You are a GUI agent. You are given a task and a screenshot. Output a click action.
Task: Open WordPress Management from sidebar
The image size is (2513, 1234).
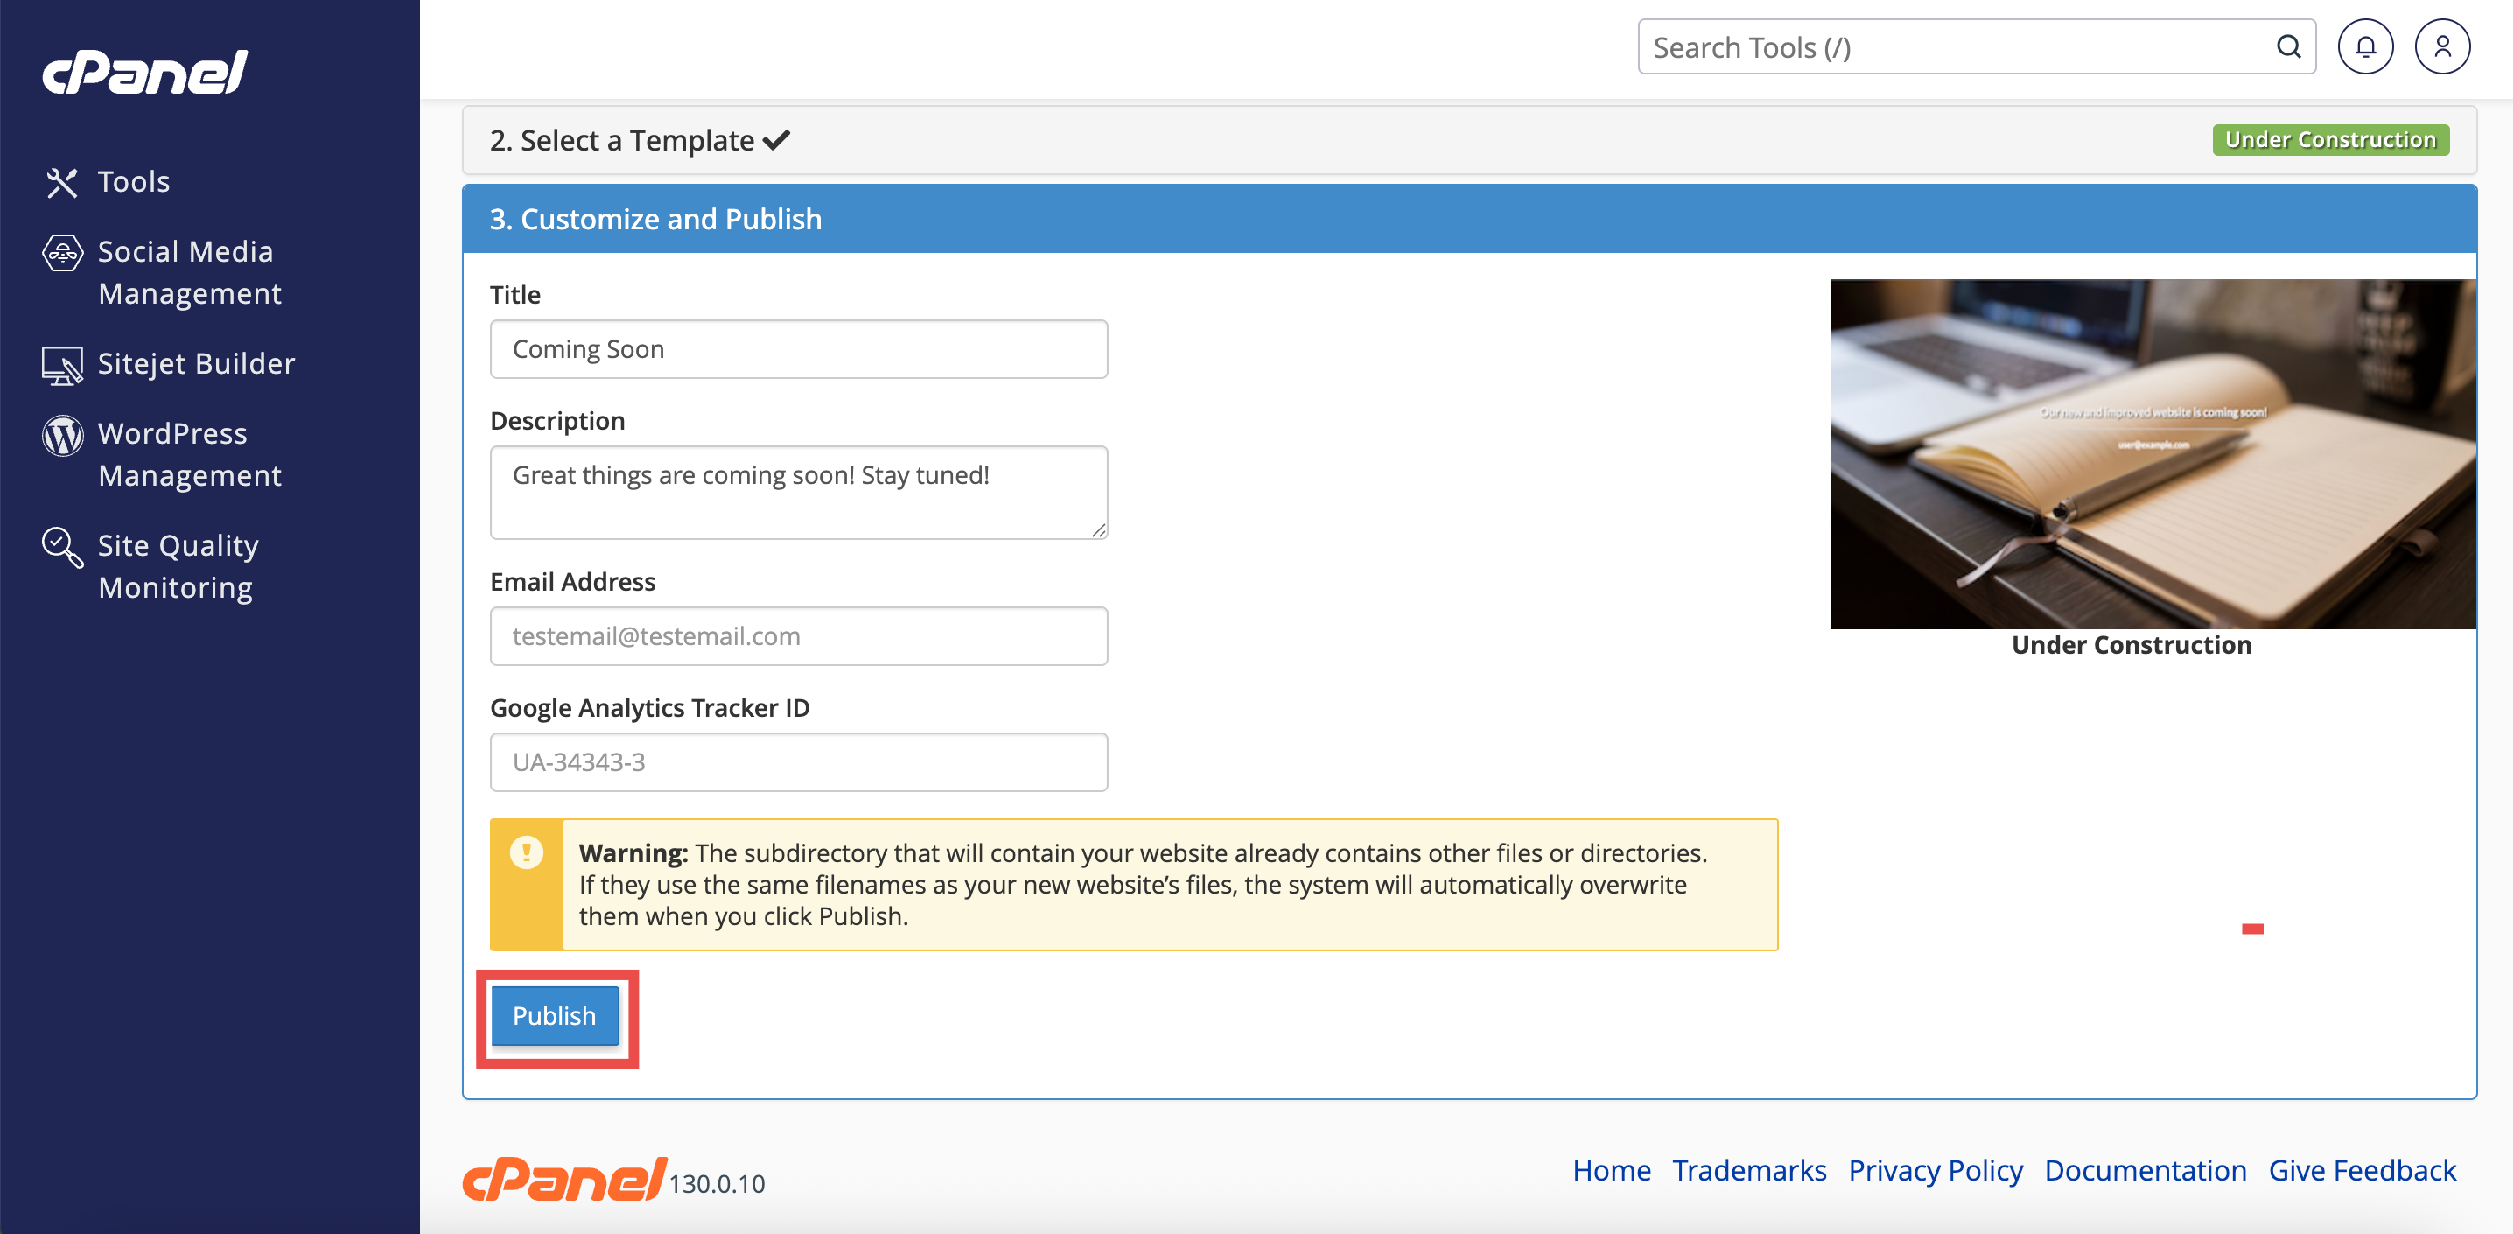click(x=189, y=454)
